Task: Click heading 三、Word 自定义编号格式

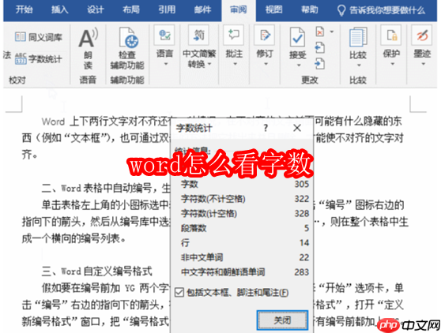Action: pos(97,271)
